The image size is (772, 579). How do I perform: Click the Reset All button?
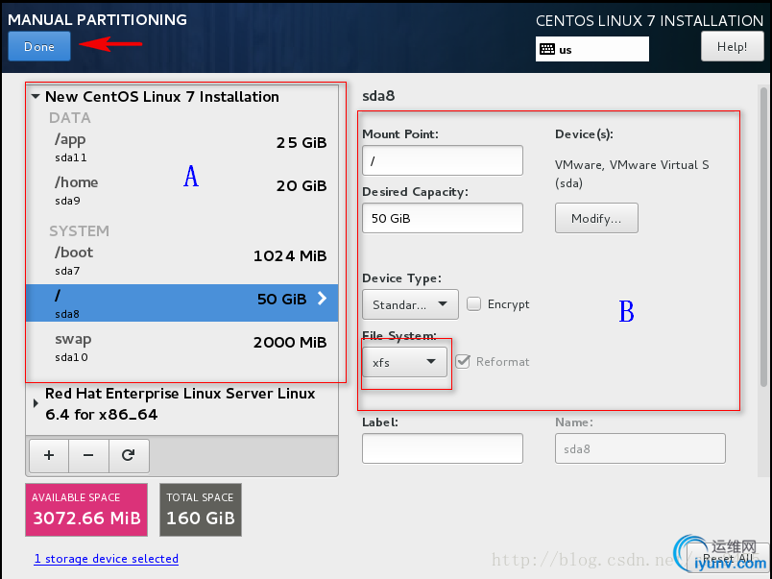728,559
